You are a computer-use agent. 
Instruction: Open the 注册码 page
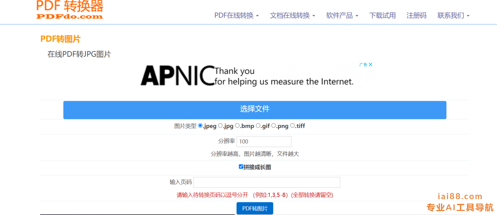tap(416, 15)
